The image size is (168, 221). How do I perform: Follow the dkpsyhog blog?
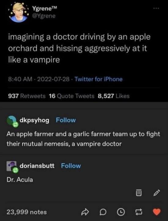point(66,120)
